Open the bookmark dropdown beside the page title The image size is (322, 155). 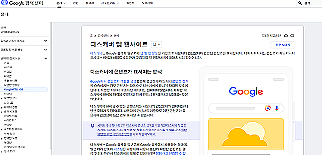[x=156, y=44]
